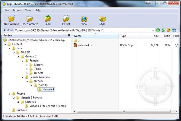This screenshot has height=121, width=181.
Task: Click the jZip icon in title bar
Action: point(4,4)
